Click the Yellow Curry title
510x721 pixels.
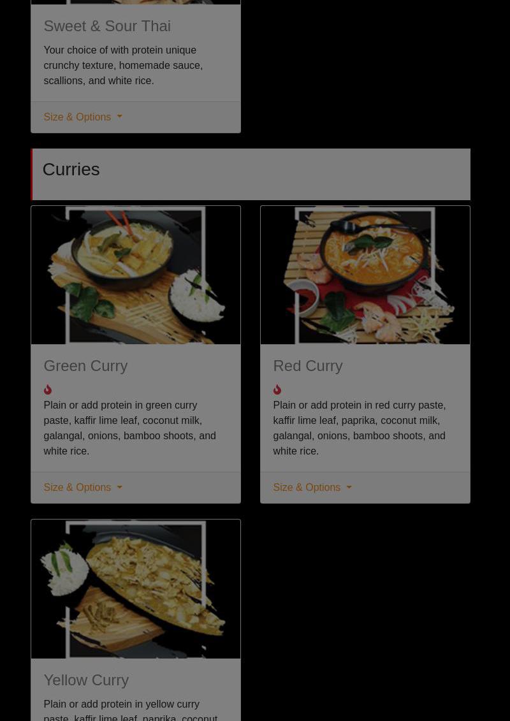pyautogui.click(x=86, y=680)
